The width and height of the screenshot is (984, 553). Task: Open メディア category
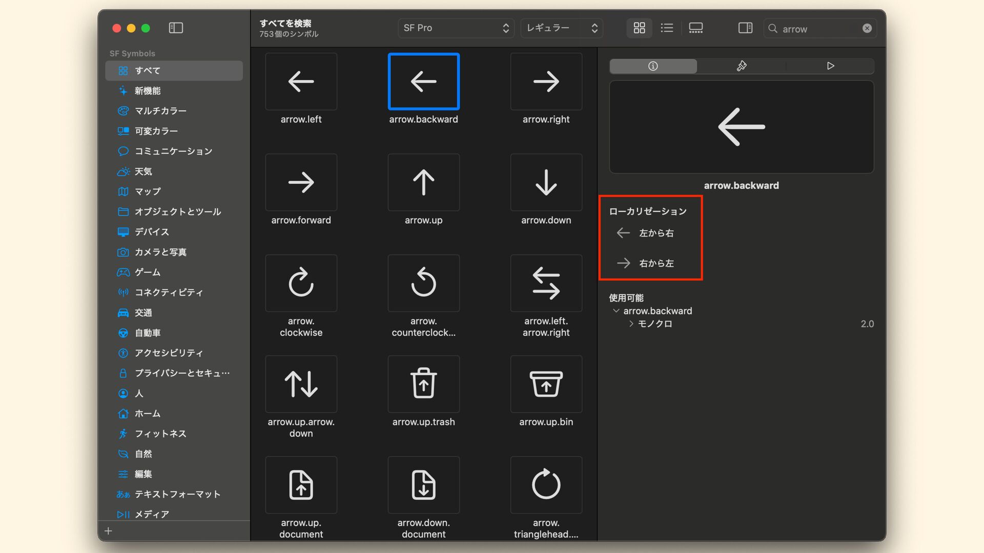174,514
